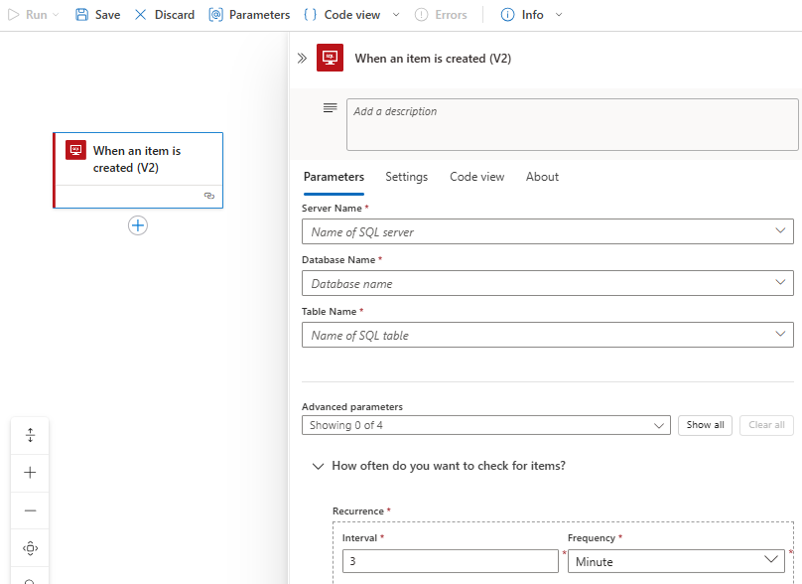Open the Database Name dropdown
Image resolution: width=802 pixels, height=584 pixels.
pos(547,283)
